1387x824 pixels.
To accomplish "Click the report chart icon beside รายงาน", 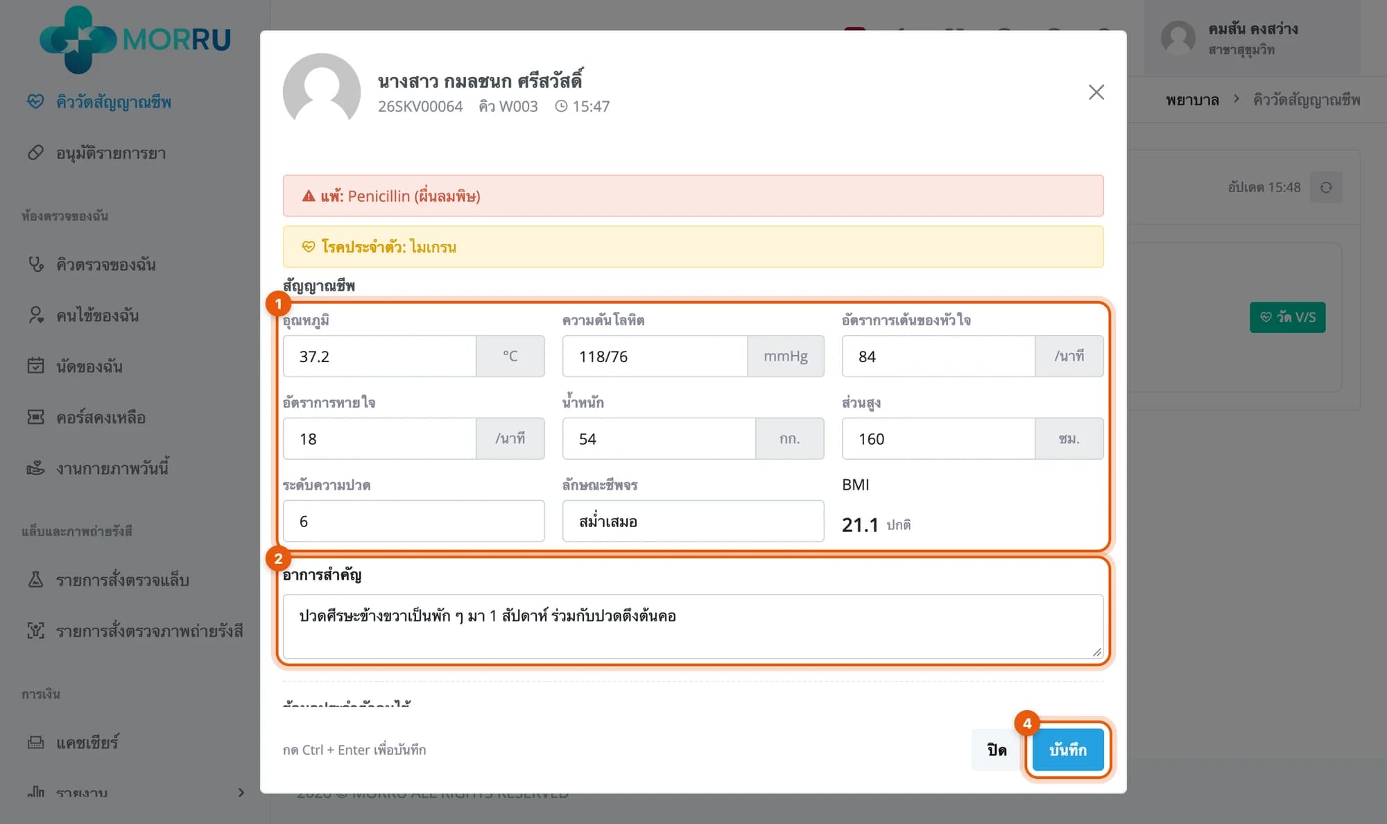I will click(35, 792).
